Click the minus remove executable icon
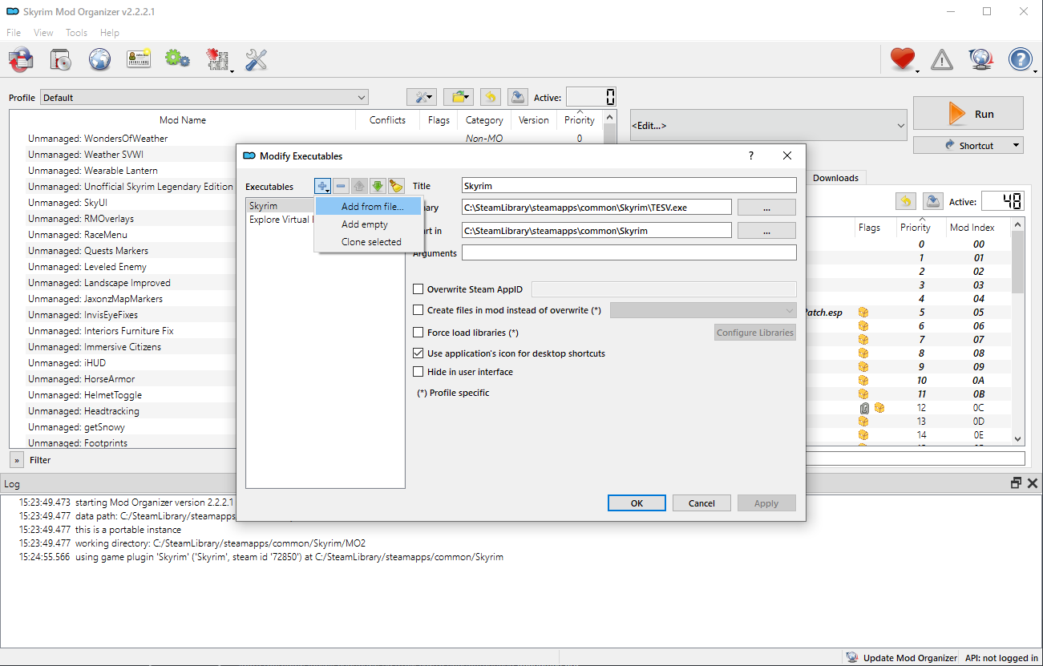This screenshot has height=666, width=1043. pos(341,186)
